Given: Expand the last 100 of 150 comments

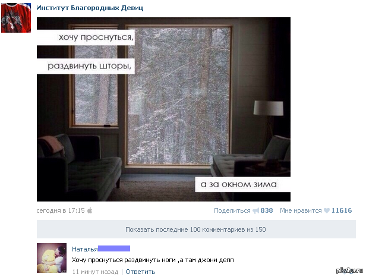Looking at the screenshot, I should point(196,229).
